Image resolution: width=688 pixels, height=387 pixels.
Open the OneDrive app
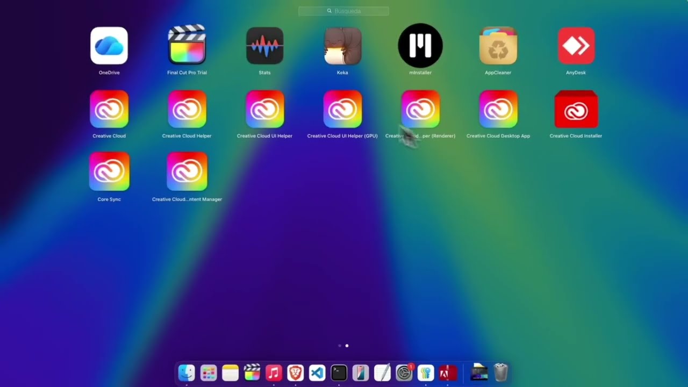tap(109, 46)
